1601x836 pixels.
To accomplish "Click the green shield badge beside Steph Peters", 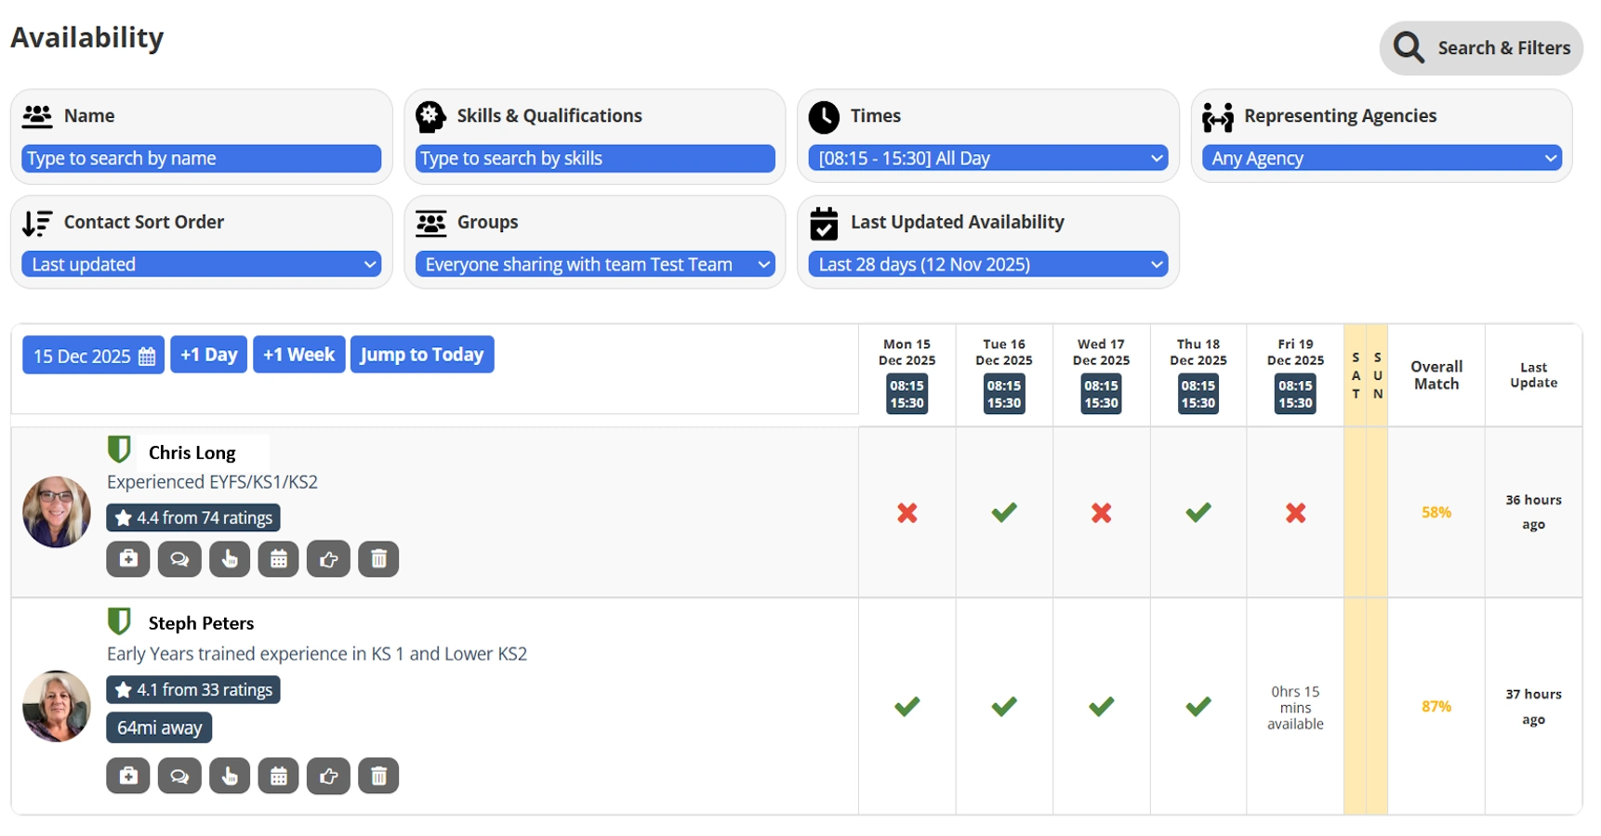I will click(x=119, y=621).
